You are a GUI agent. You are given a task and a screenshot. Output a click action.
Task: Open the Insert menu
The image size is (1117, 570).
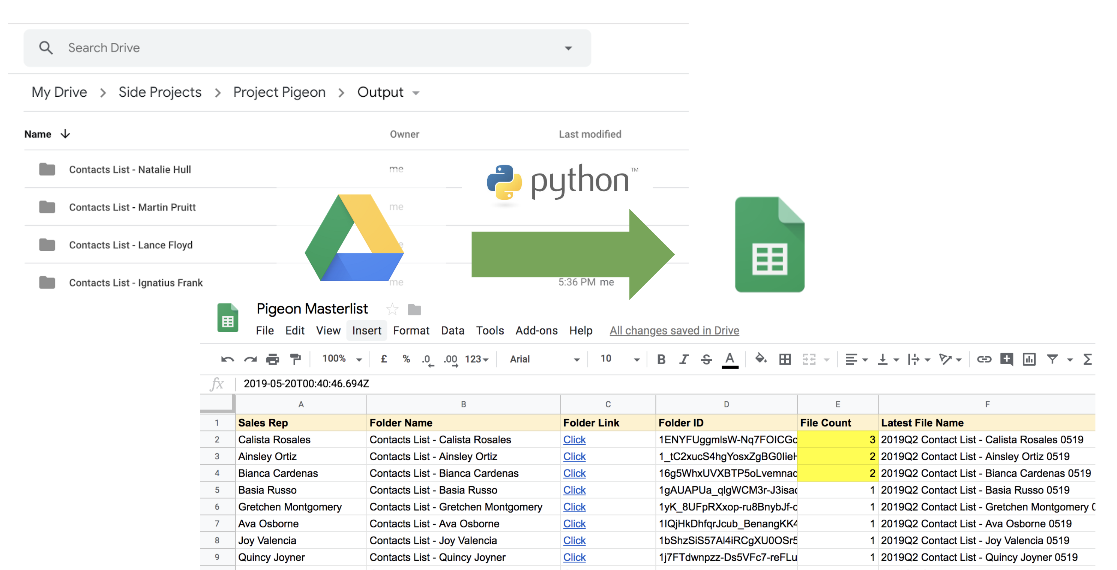(x=366, y=330)
